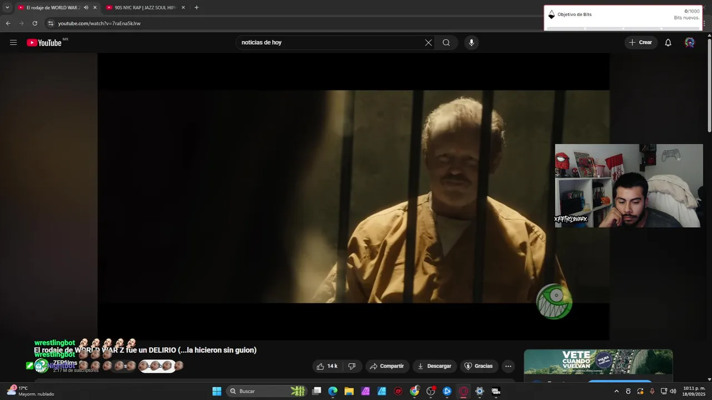Toggle the microphone tray icon
Image resolution: width=712 pixels, height=400 pixels.
click(x=652, y=391)
